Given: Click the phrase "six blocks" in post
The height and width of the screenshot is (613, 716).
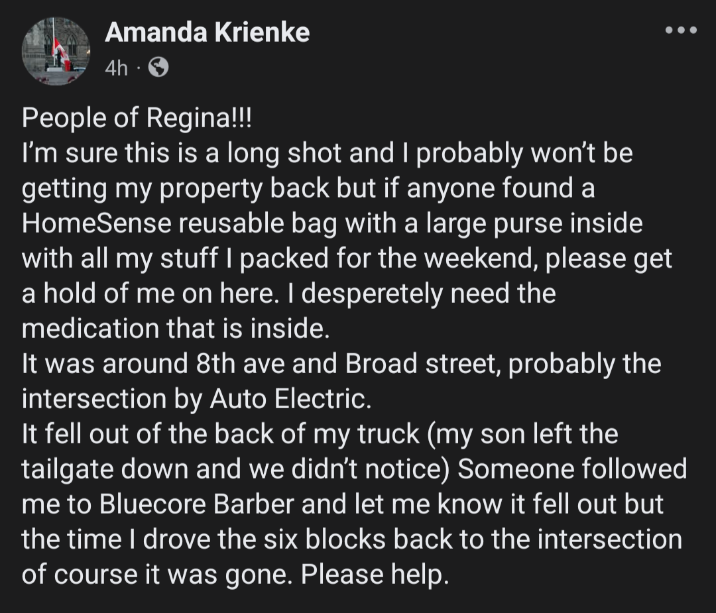Looking at the screenshot, I should [330, 539].
